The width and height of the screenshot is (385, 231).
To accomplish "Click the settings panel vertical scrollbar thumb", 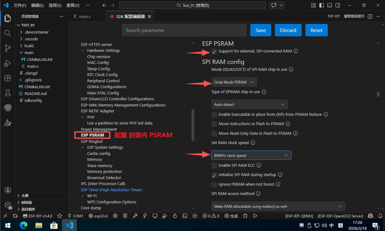I will coord(378,94).
